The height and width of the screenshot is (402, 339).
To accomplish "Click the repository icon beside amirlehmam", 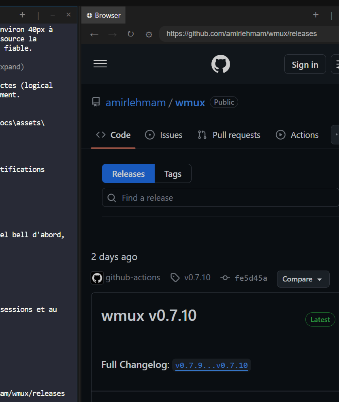I will [96, 102].
